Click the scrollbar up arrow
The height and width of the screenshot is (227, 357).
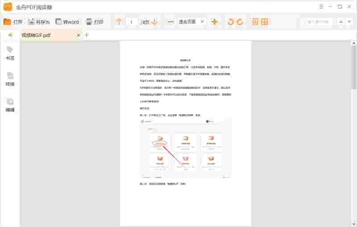[x=354, y=43]
